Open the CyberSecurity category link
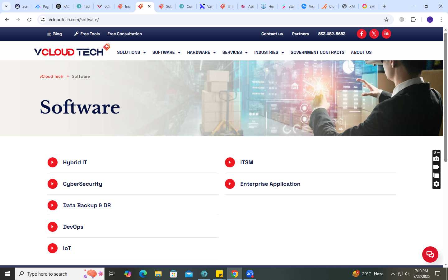Image resolution: width=448 pixels, height=280 pixels. [82, 184]
